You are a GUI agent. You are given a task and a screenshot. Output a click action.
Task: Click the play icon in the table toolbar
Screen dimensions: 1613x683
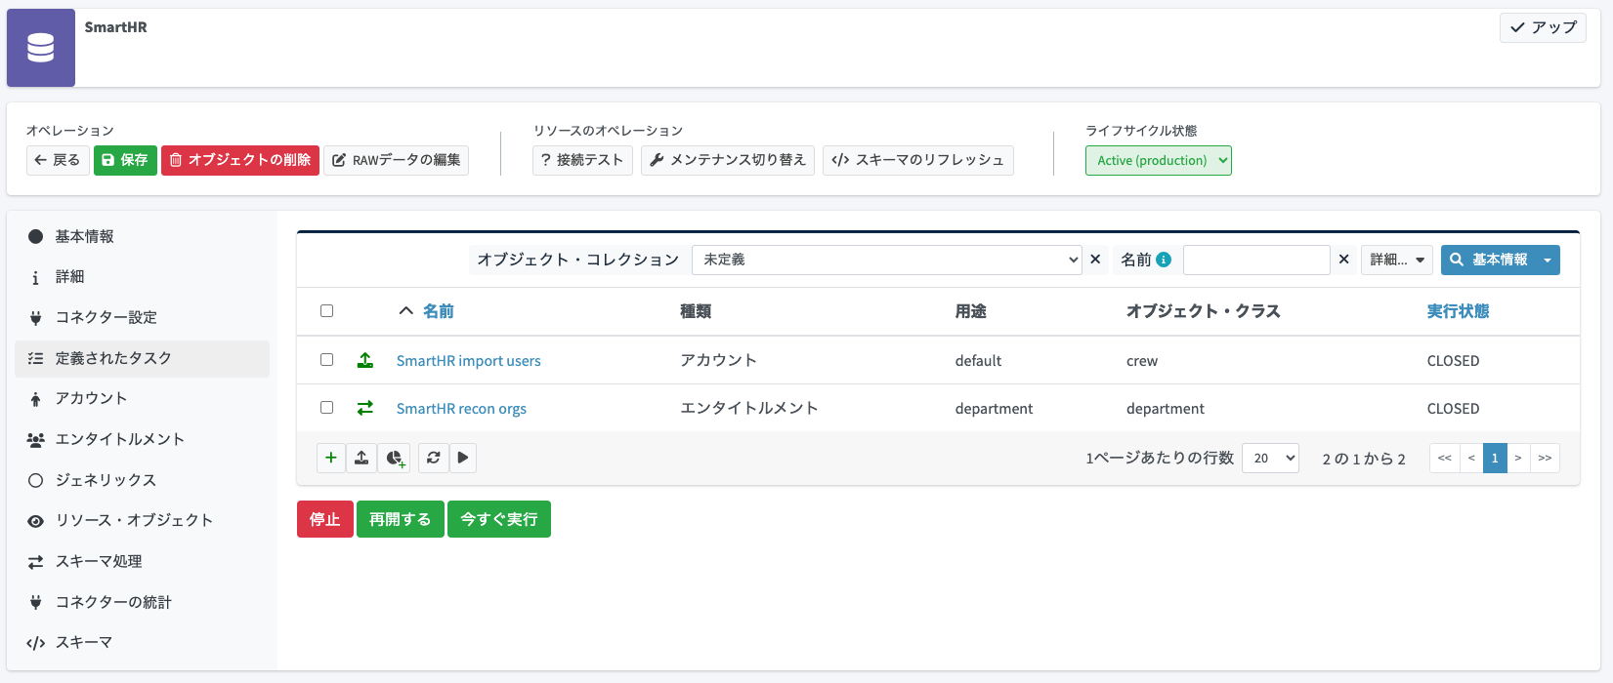point(463,458)
